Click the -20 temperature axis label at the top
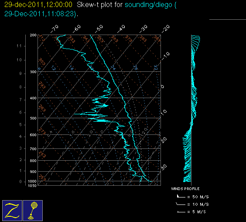The width and height of the screenshot is (246, 222). (x=166, y=29)
